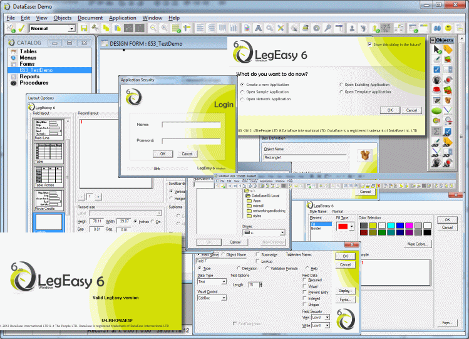
Task: Select the 3D line object tool
Action: coord(437,152)
